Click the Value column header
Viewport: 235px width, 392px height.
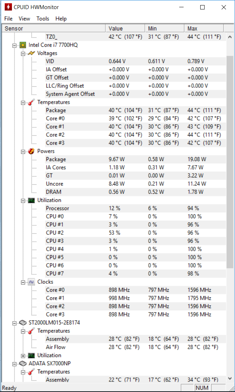[x=125, y=29]
